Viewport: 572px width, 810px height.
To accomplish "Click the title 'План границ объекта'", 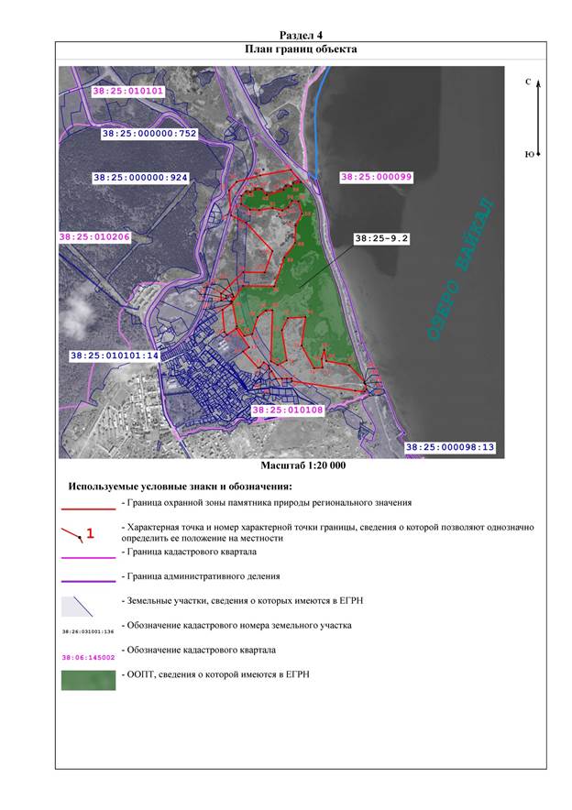I will (x=301, y=49).
